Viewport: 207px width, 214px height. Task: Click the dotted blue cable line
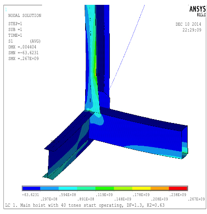(127, 47)
